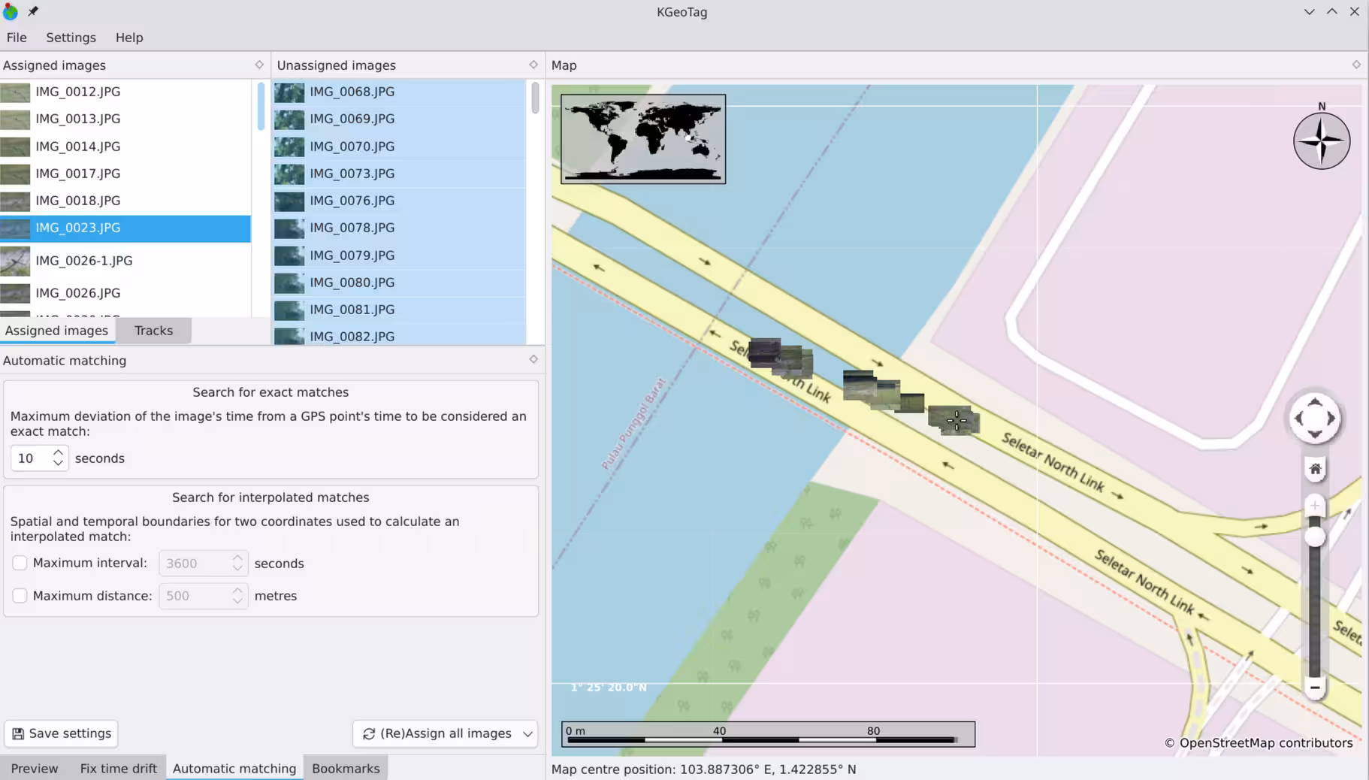This screenshot has height=780, width=1369.
Task: Select IMG_0078.JPG in Unassigned images
Action: (x=399, y=228)
